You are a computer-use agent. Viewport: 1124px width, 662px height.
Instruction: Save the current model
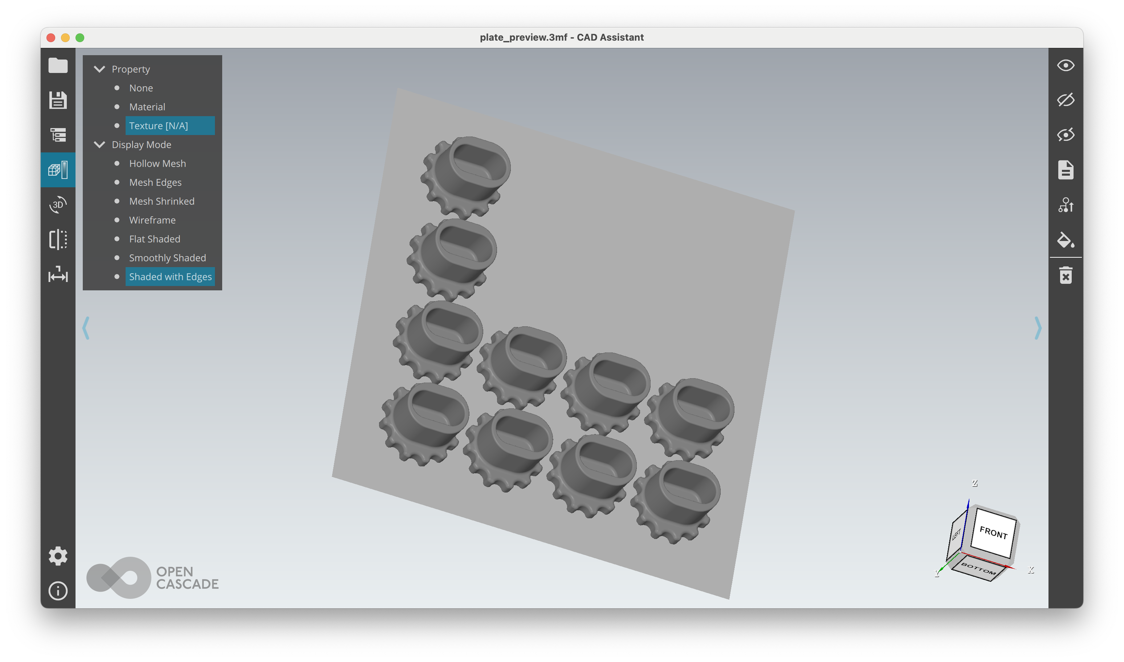(x=58, y=101)
